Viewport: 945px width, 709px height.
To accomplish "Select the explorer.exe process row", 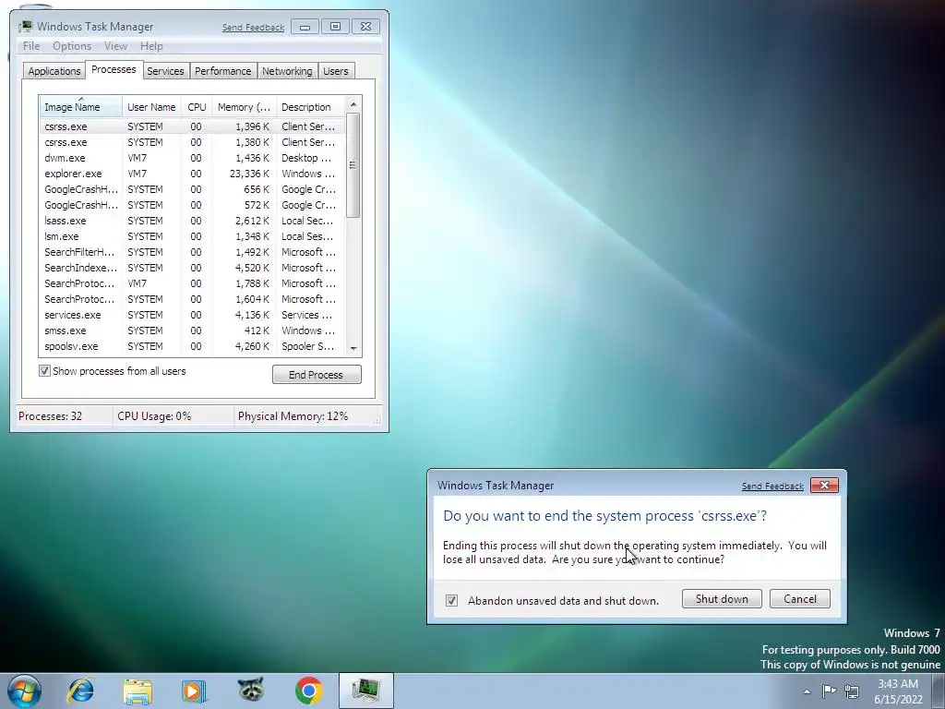I will [192, 174].
